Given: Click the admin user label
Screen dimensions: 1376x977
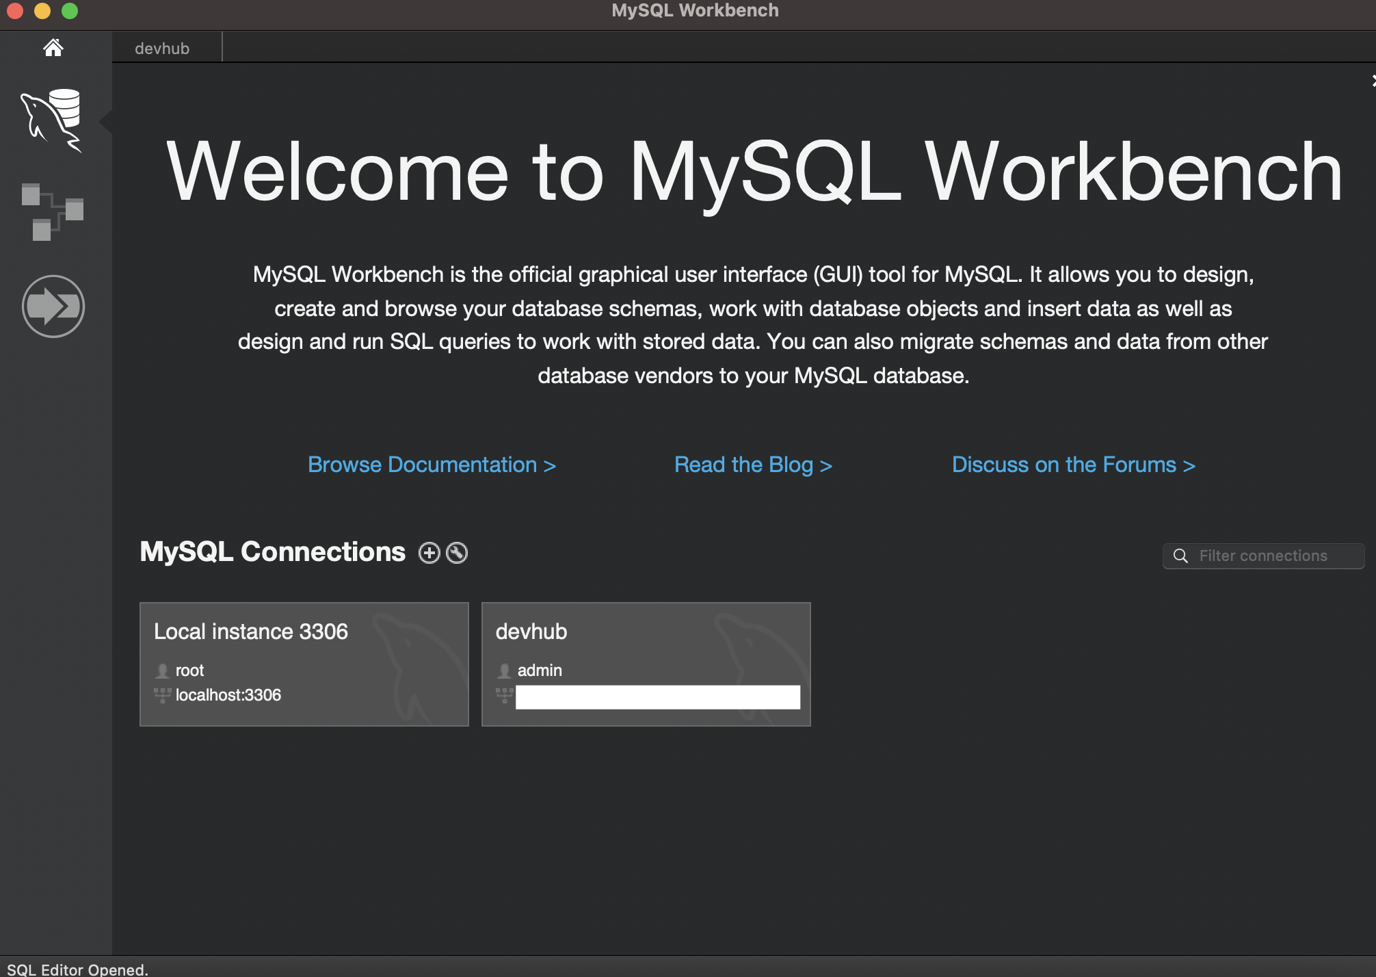Looking at the screenshot, I should [540, 670].
